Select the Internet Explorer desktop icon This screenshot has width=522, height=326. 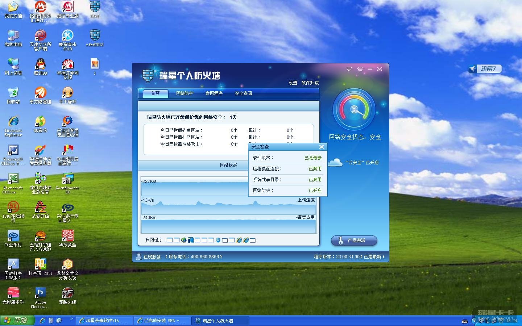13,126
